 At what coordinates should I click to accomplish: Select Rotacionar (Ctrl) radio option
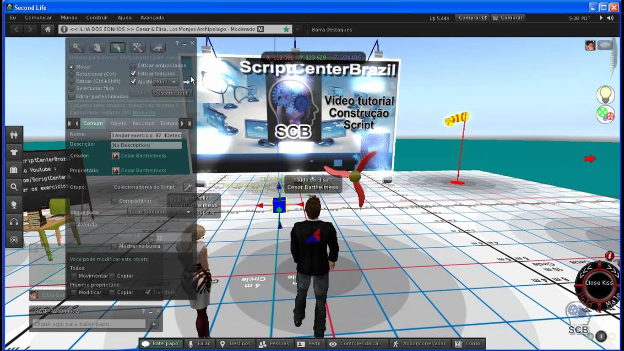point(72,74)
